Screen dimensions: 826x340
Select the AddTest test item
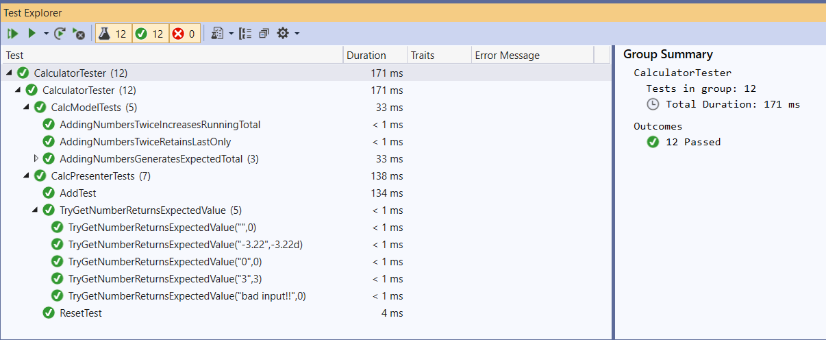coord(77,193)
